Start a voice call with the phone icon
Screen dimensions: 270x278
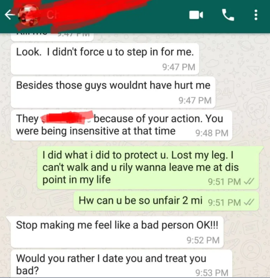[228, 15]
